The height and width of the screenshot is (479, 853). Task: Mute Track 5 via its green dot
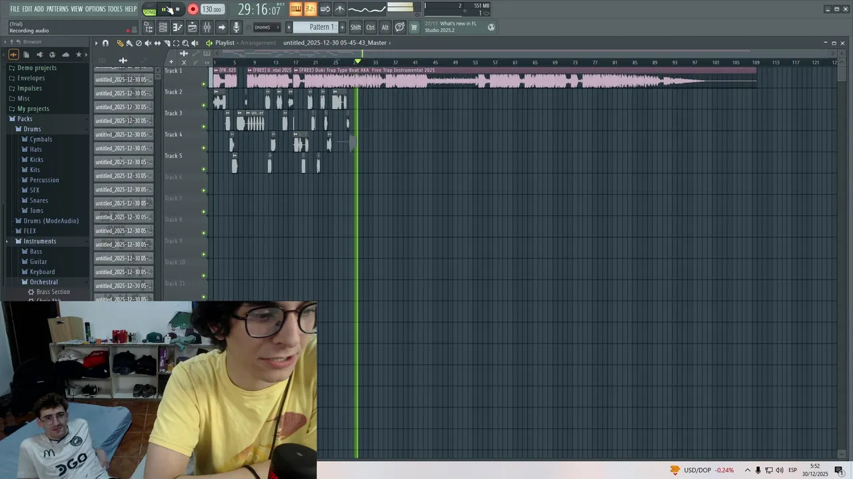pos(204,169)
